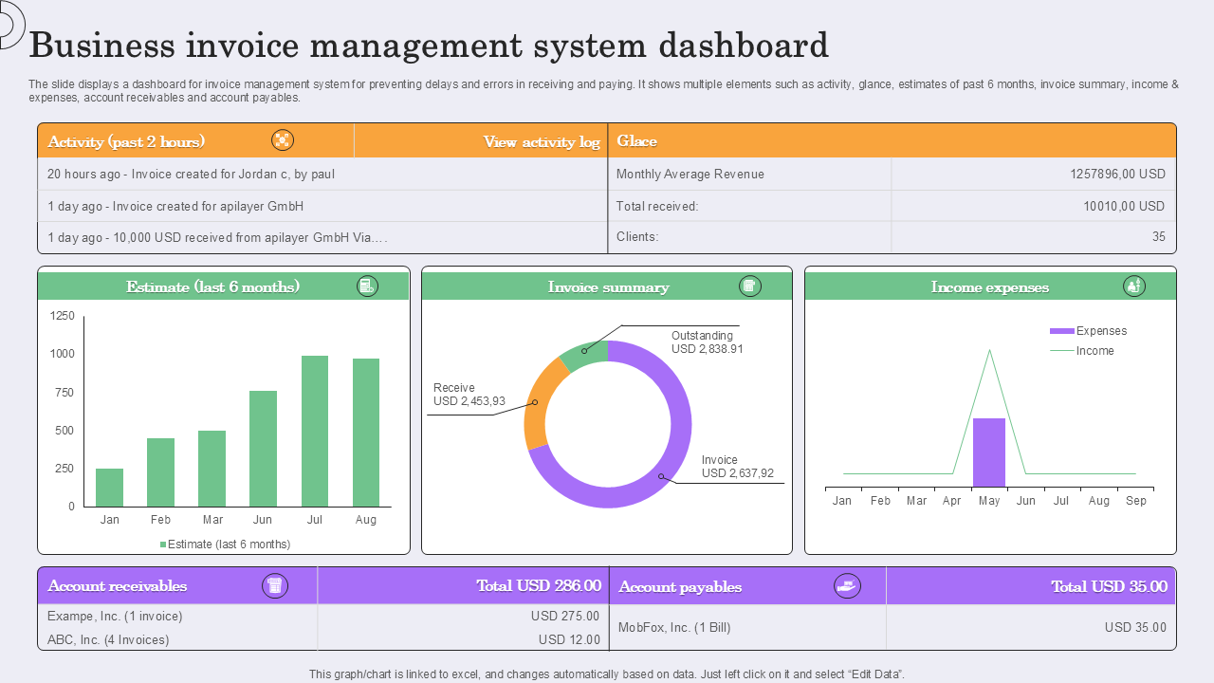Image resolution: width=1214 pixels, height=683 pixels.
Task: Click the 'Edit Data' footer note
Action: click(607, 674)
